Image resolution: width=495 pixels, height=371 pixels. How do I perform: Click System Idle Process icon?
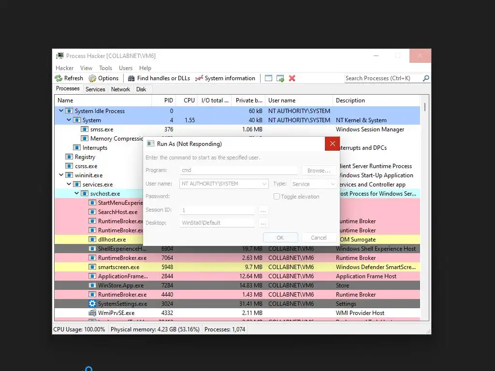click(69, 111)
